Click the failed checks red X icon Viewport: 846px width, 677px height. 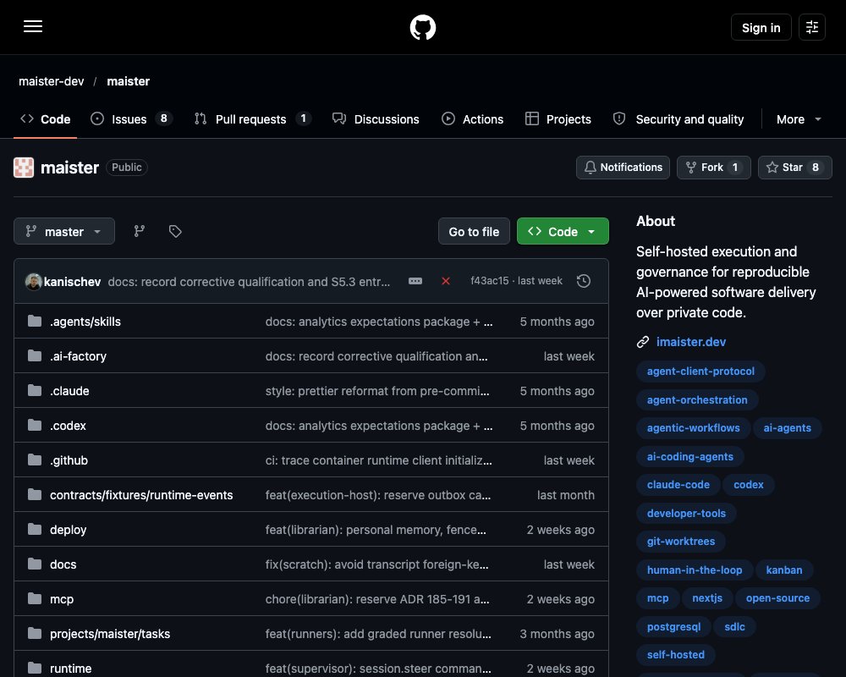click(446, 281)
